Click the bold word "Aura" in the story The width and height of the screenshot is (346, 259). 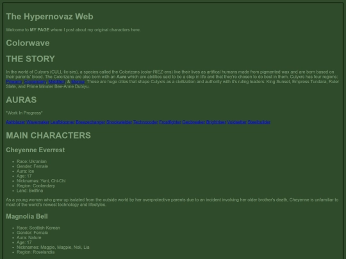click(x=122, y=77)
